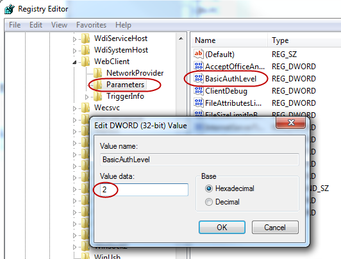Open the Favorites menu
Image resolution: width=341 pixels, height=259 pixels.
91,25
